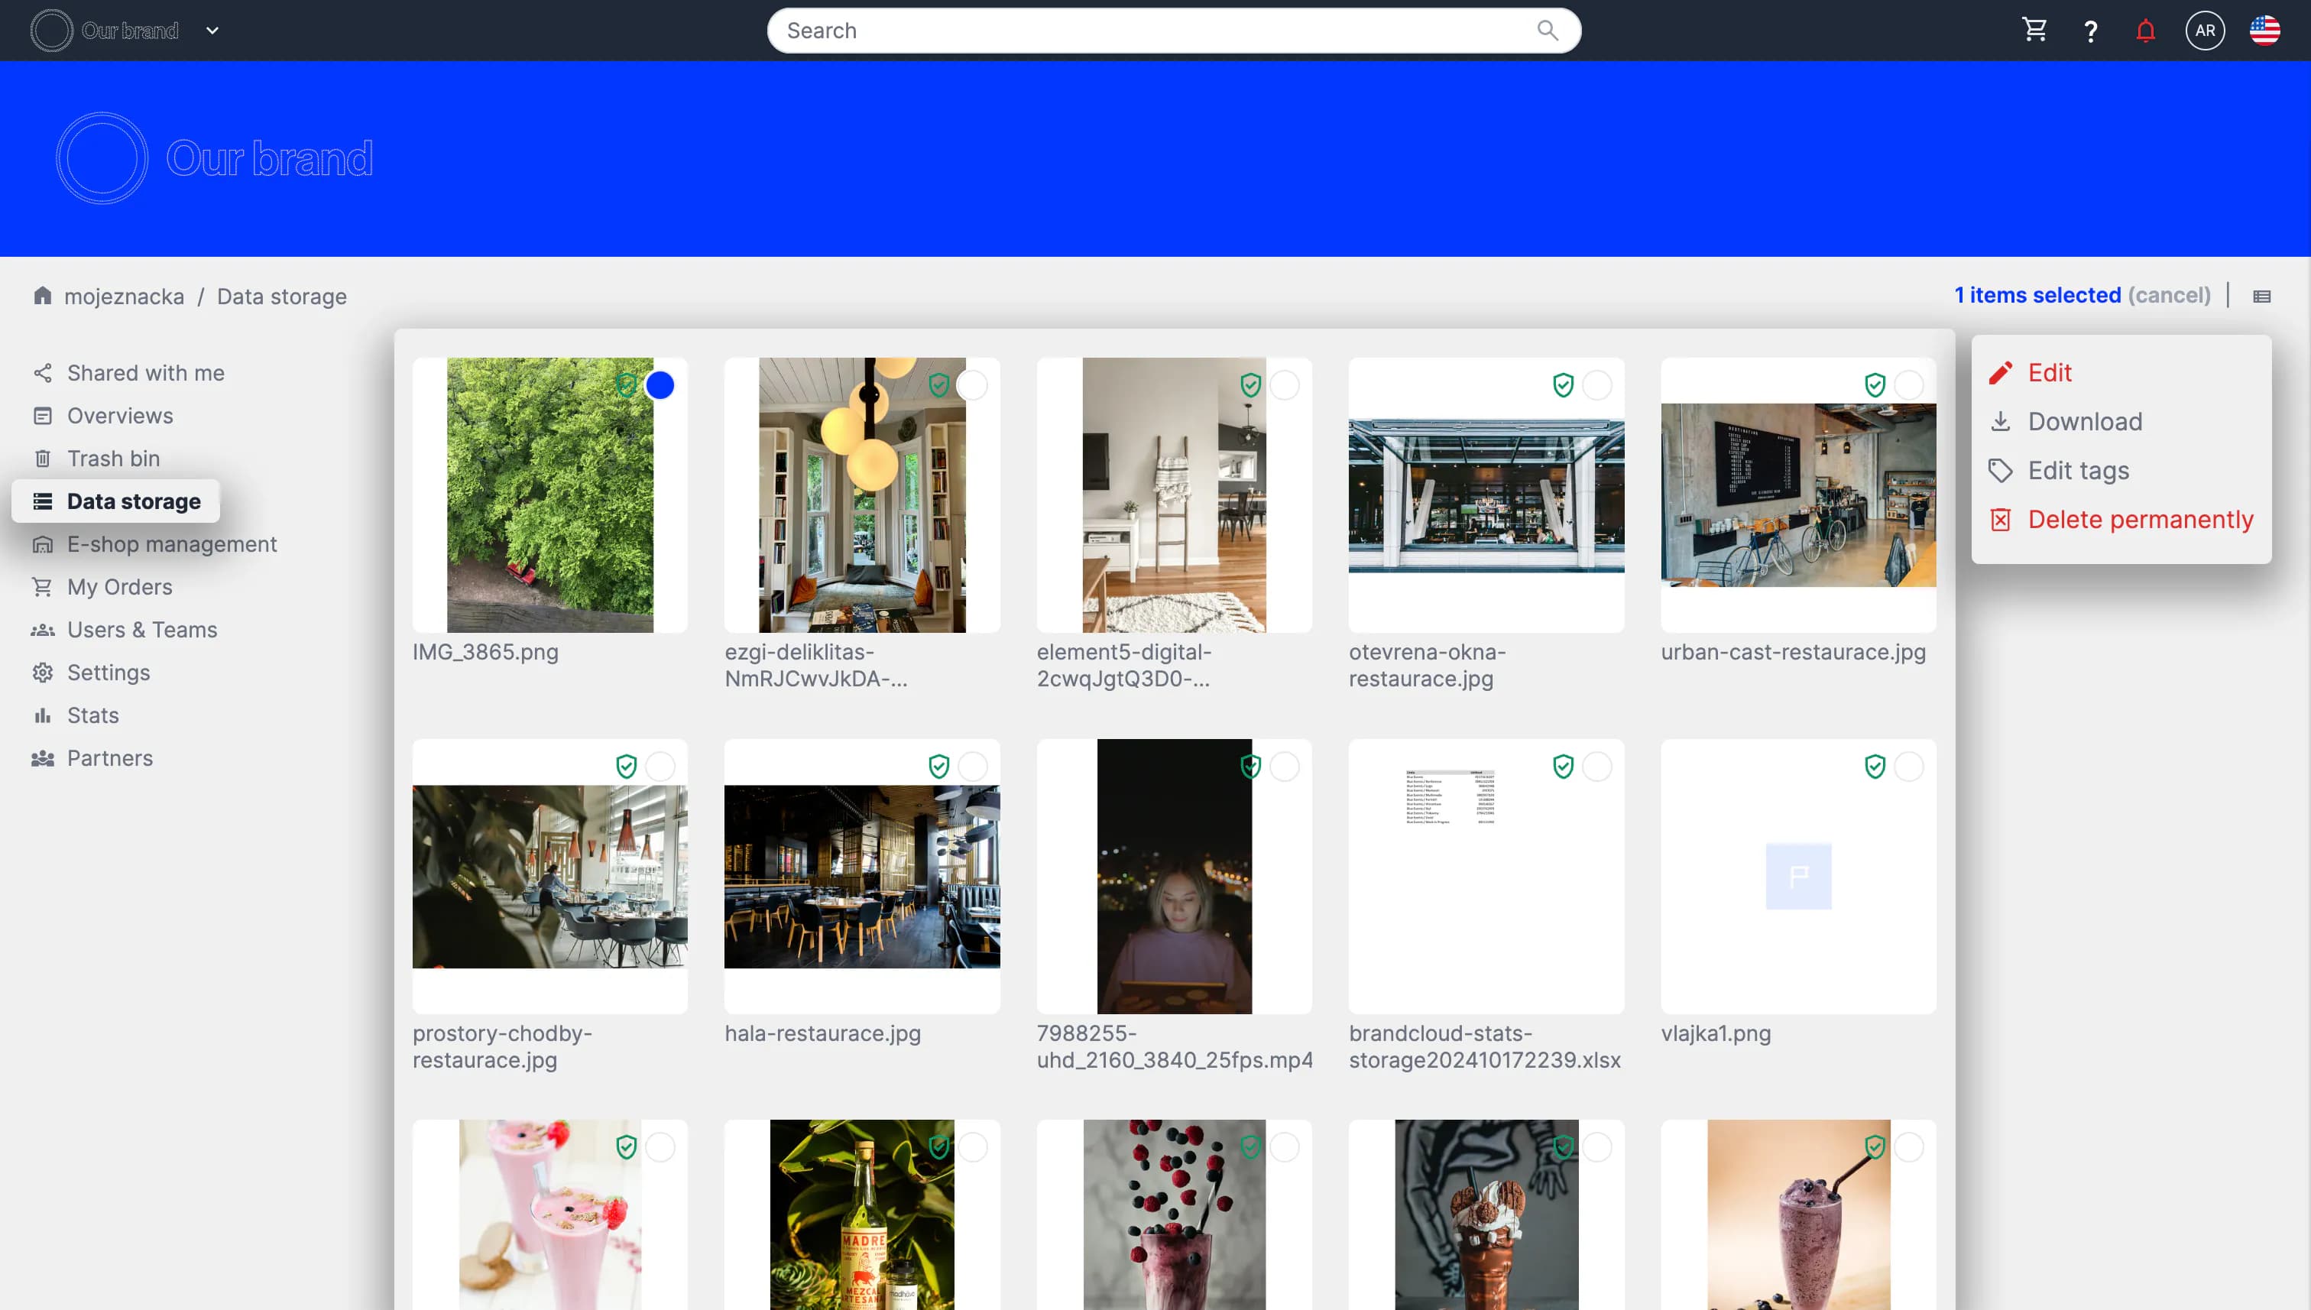Click the home icon in breadcrumb
The width and height of the screenshot is (2311, 1310).
[42, 296]
